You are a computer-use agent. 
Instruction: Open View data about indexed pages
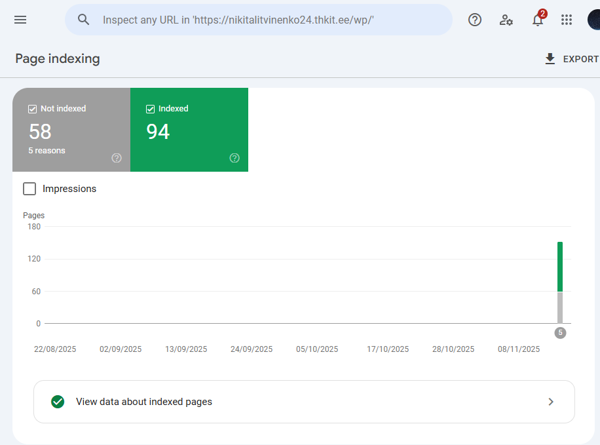coord(144,402)
